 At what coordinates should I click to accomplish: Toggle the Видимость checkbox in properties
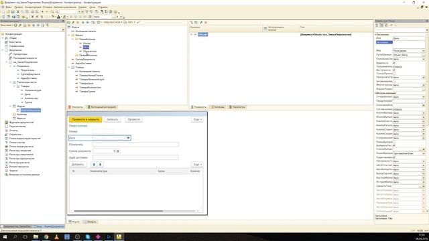(x=394, y=63)
